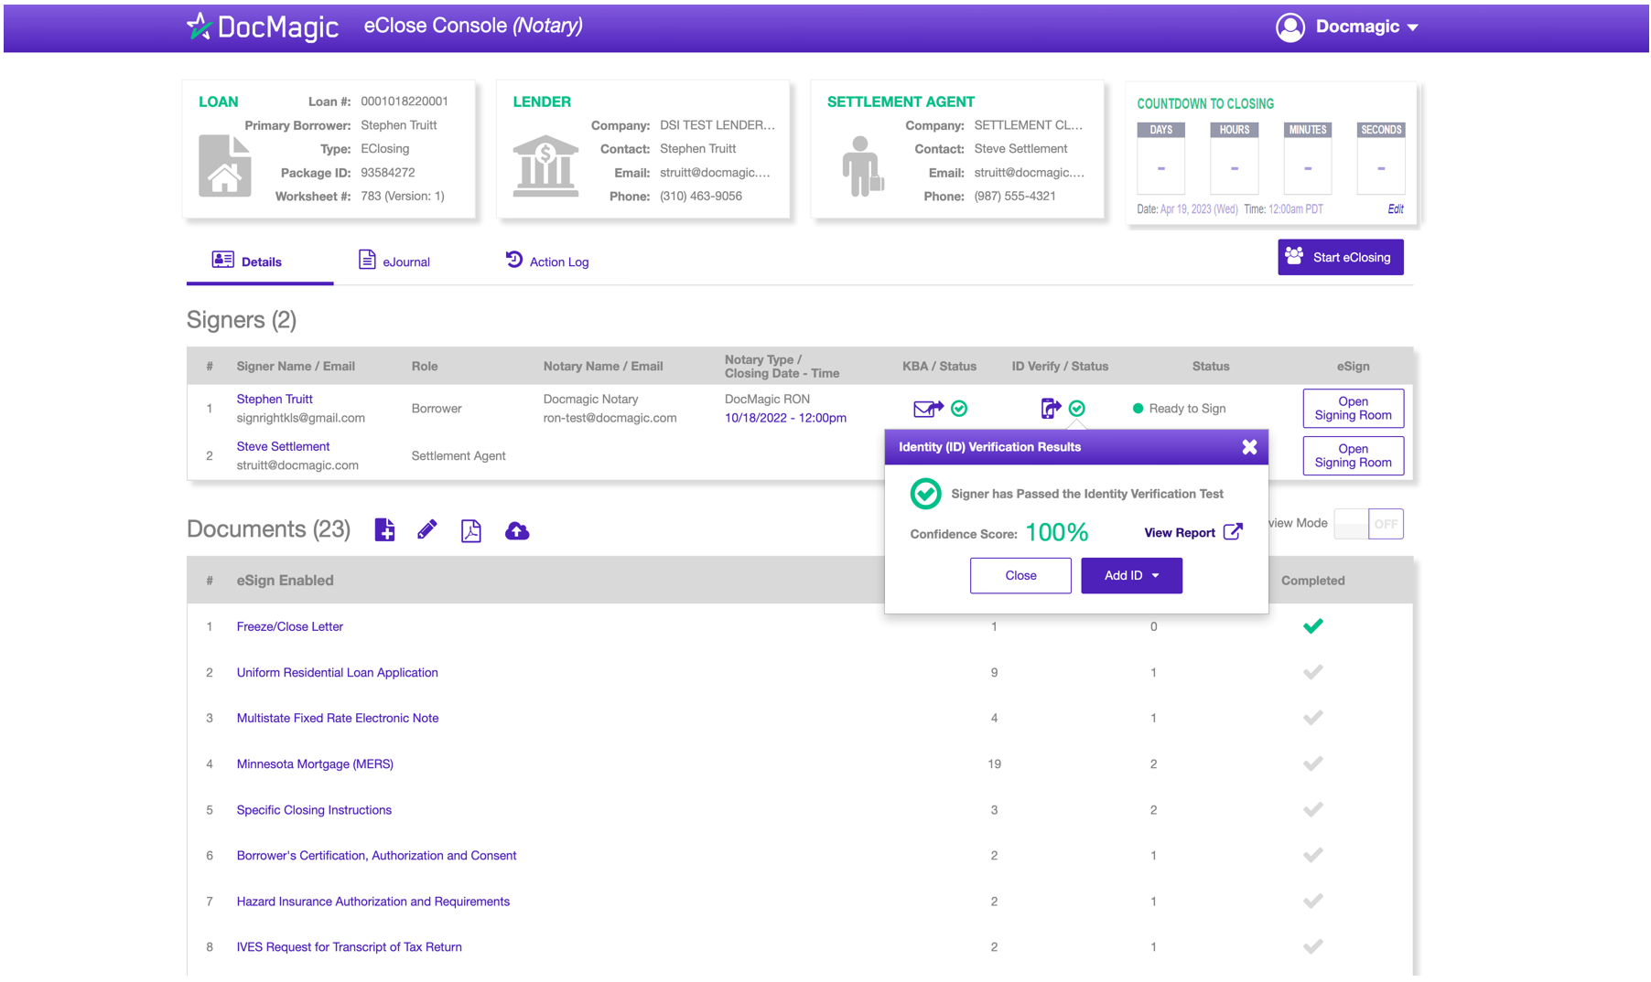Click completed checkmark for Uniform Residential Loan Application

pos(1313,672)
